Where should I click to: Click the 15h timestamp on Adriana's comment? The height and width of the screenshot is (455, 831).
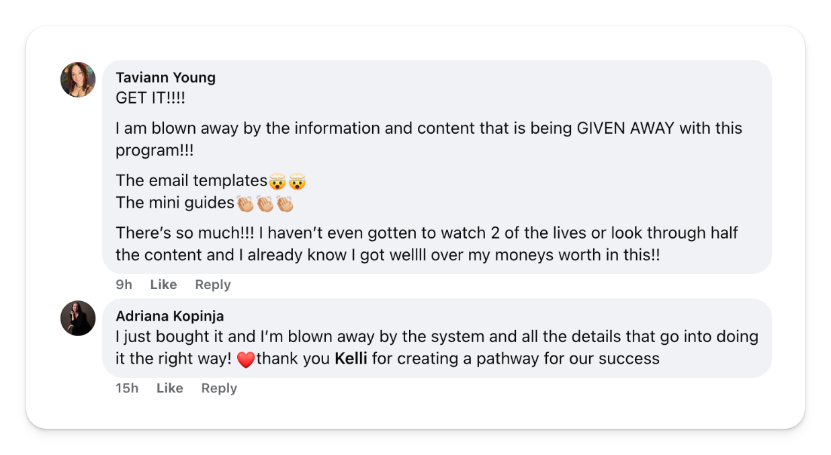126,388
